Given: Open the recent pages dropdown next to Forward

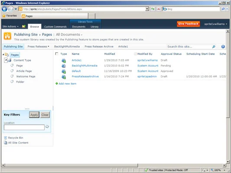Looking at the screenshot, I should [16, 9].
